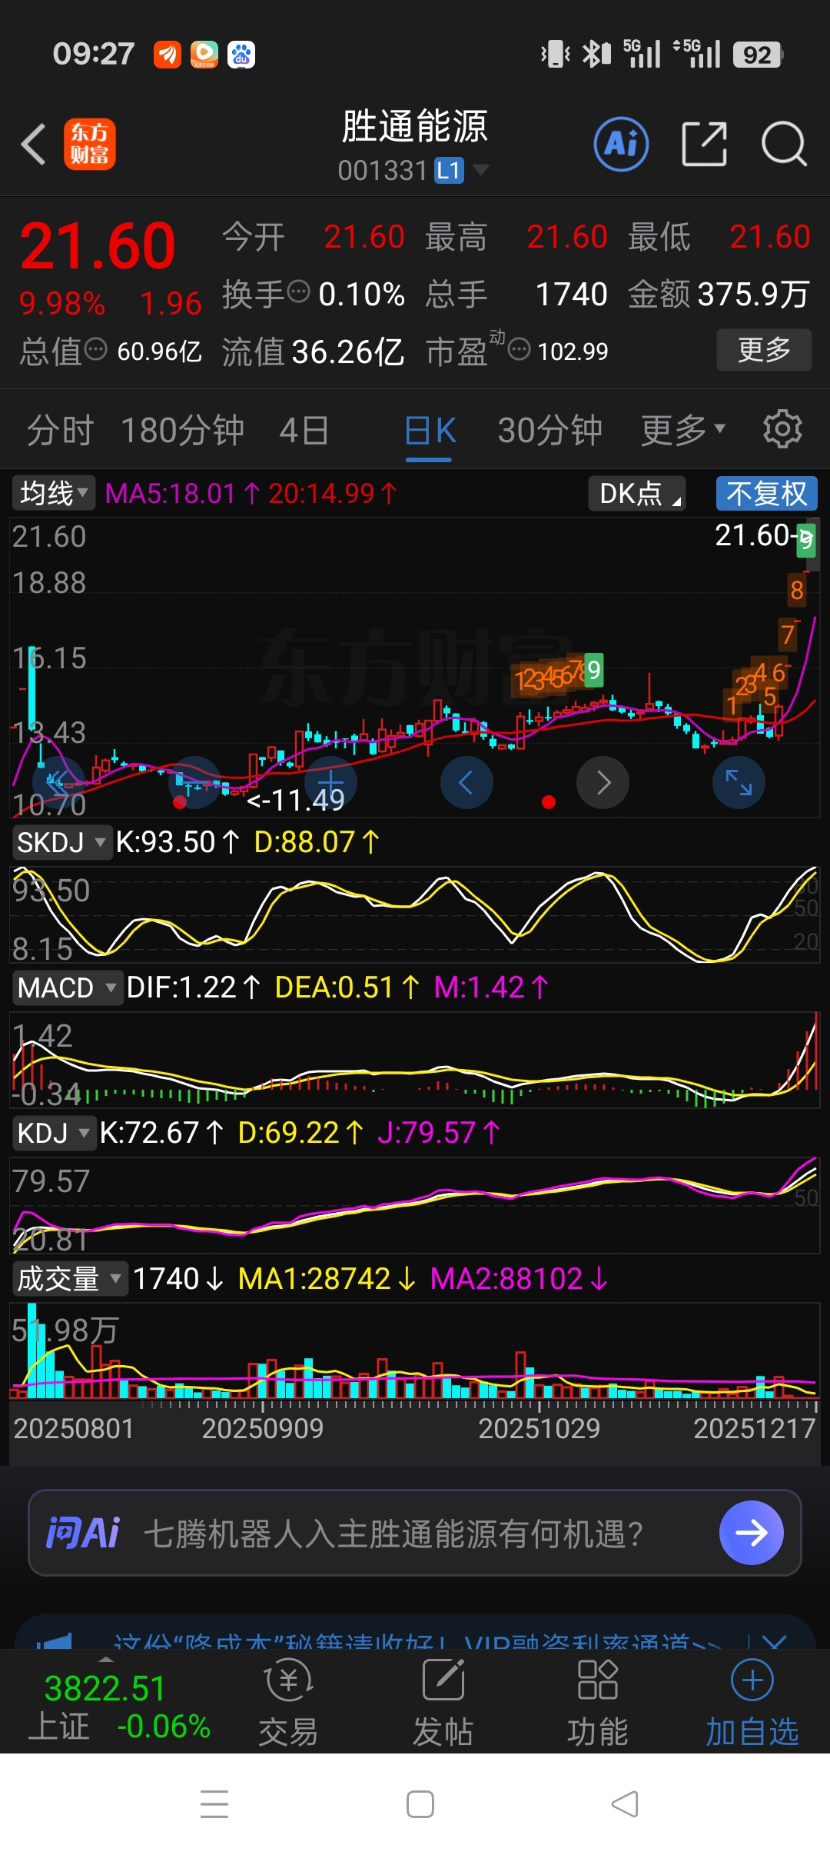Tap the chart crosshair plus button
The image size is (830, 1855).
(330, 783)
